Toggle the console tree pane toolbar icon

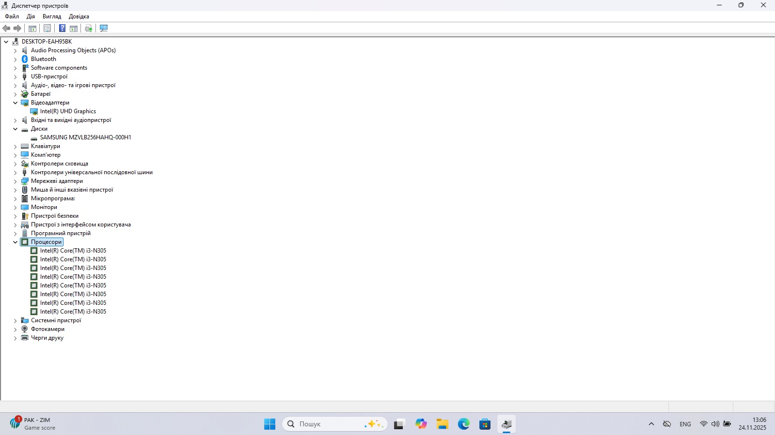(x=32, y=28)
